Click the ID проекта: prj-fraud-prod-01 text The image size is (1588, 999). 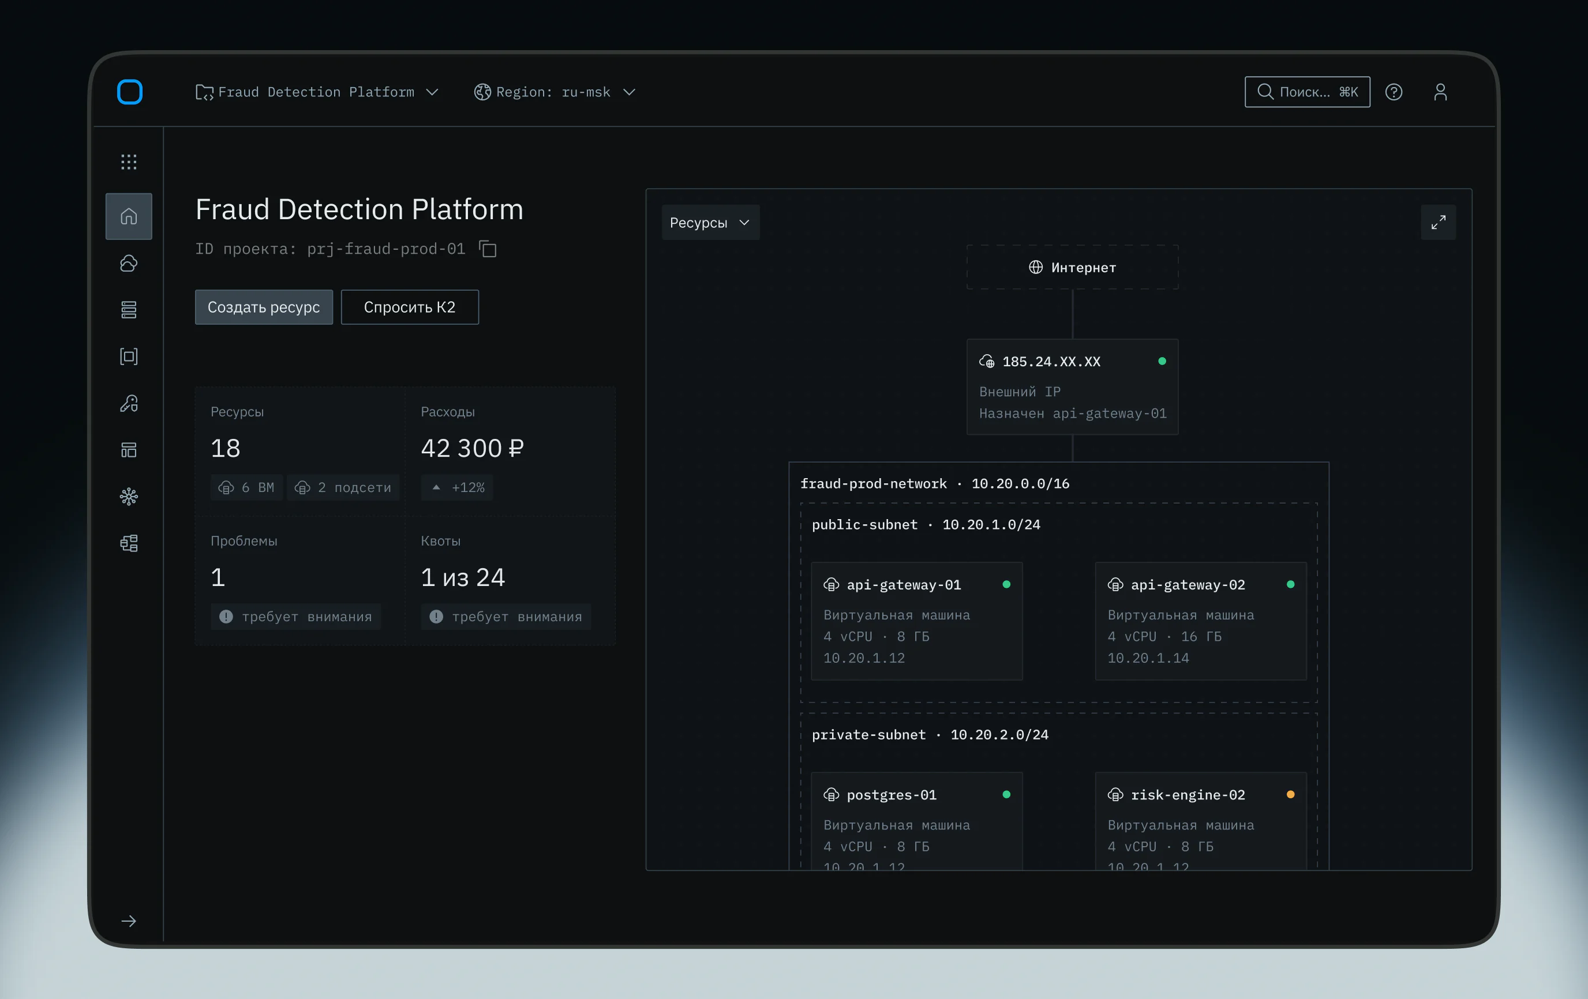pos(331,249)
